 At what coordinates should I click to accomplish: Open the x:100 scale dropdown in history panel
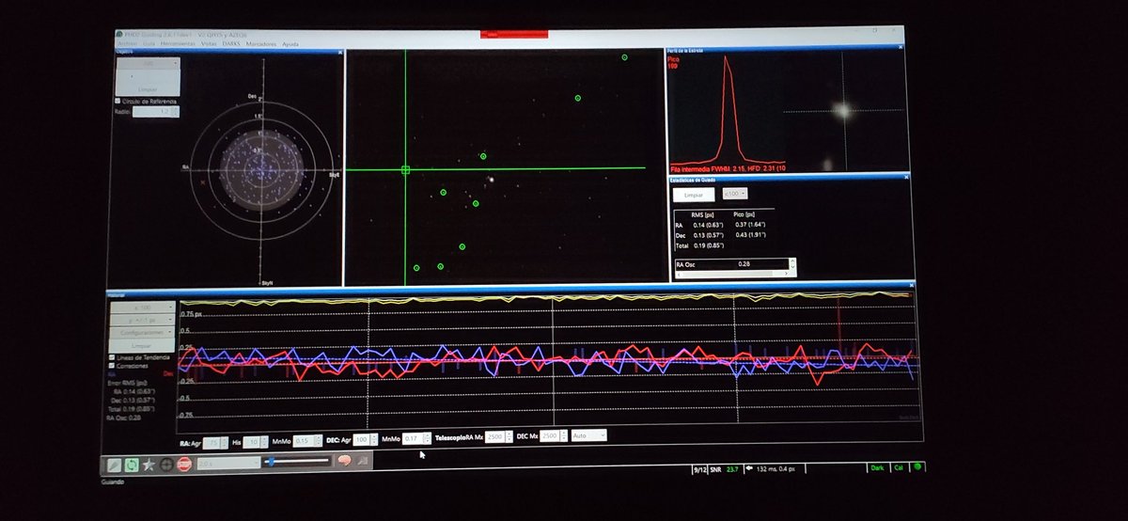coord(142,307)
